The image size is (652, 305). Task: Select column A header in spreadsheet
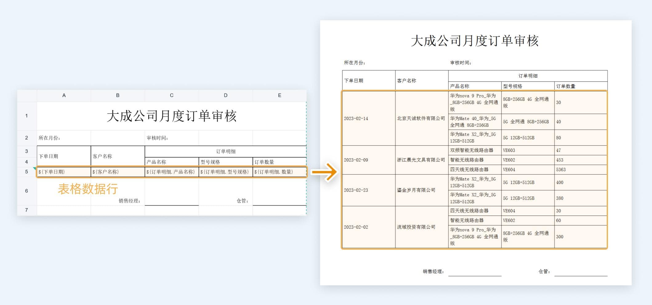point(64,95)
